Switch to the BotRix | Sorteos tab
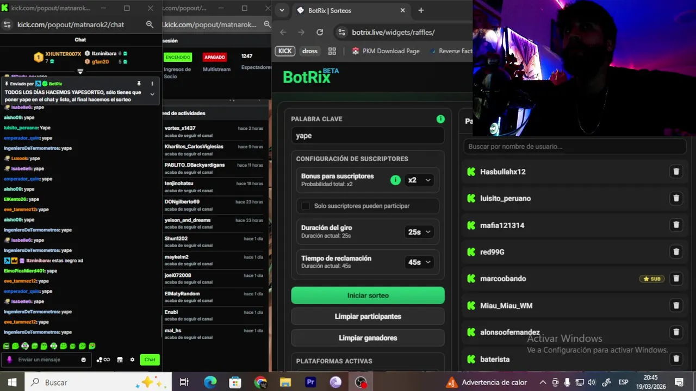The width and height of the screenshot is (696, 391). point(352,10)
